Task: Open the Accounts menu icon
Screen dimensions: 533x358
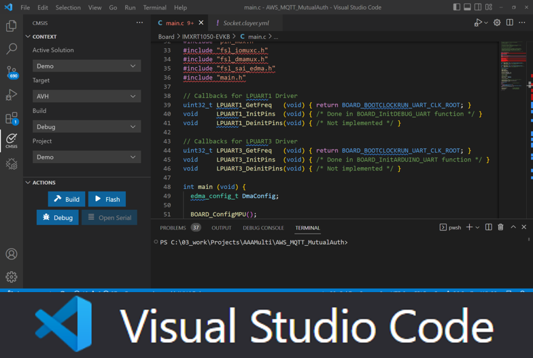Action: 11,254
